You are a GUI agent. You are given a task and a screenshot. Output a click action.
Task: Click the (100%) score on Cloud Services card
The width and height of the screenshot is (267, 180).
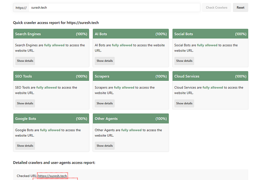(241, 76)
